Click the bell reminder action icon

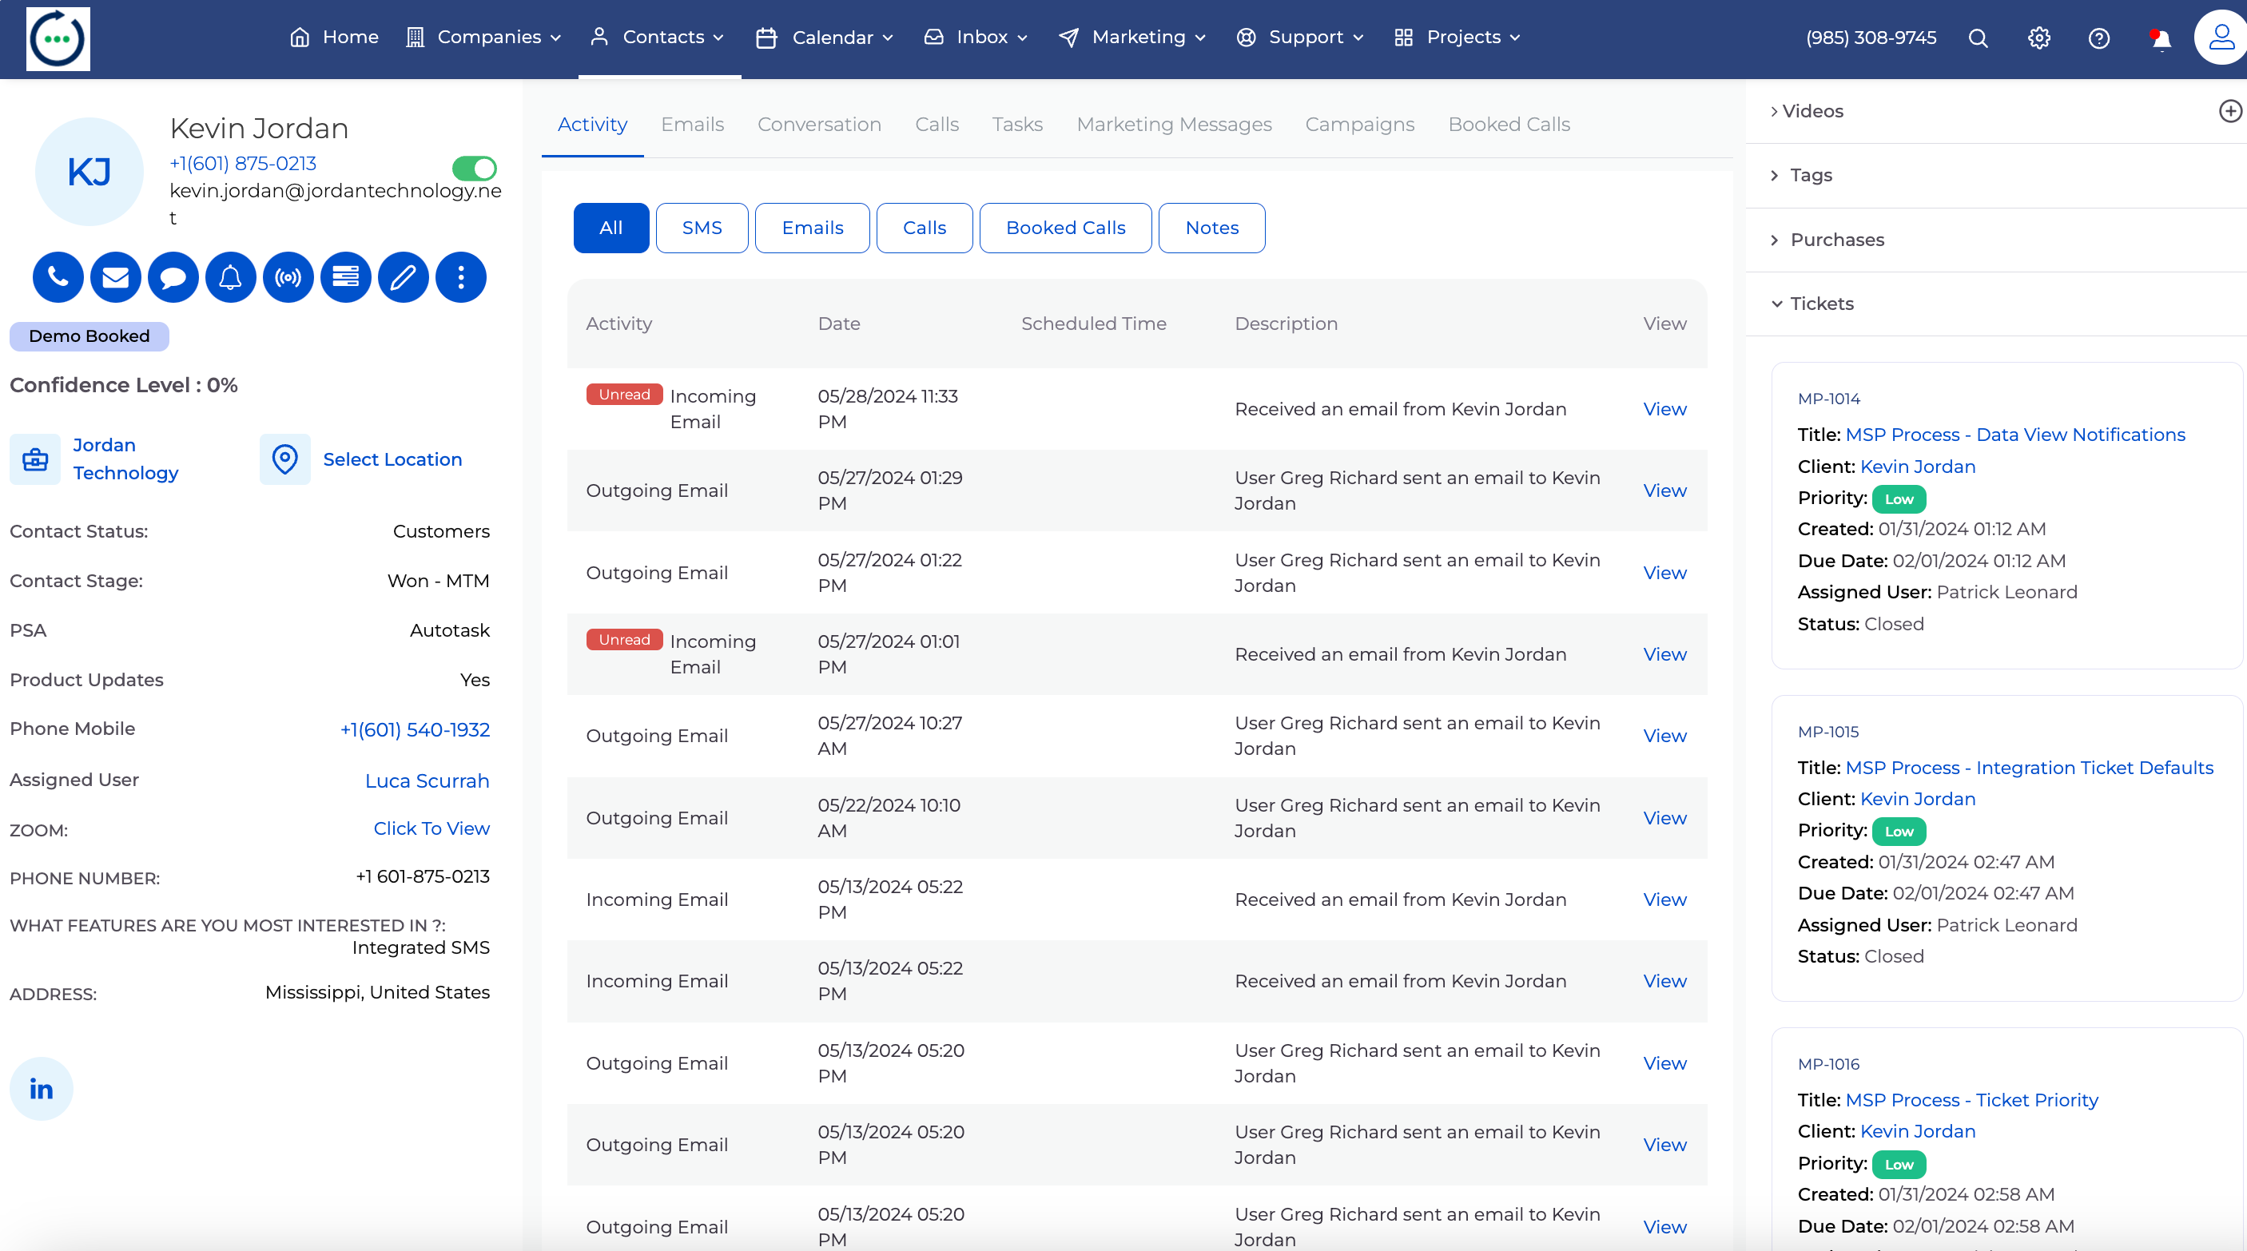pyautogui.click(x=230, y=277)
